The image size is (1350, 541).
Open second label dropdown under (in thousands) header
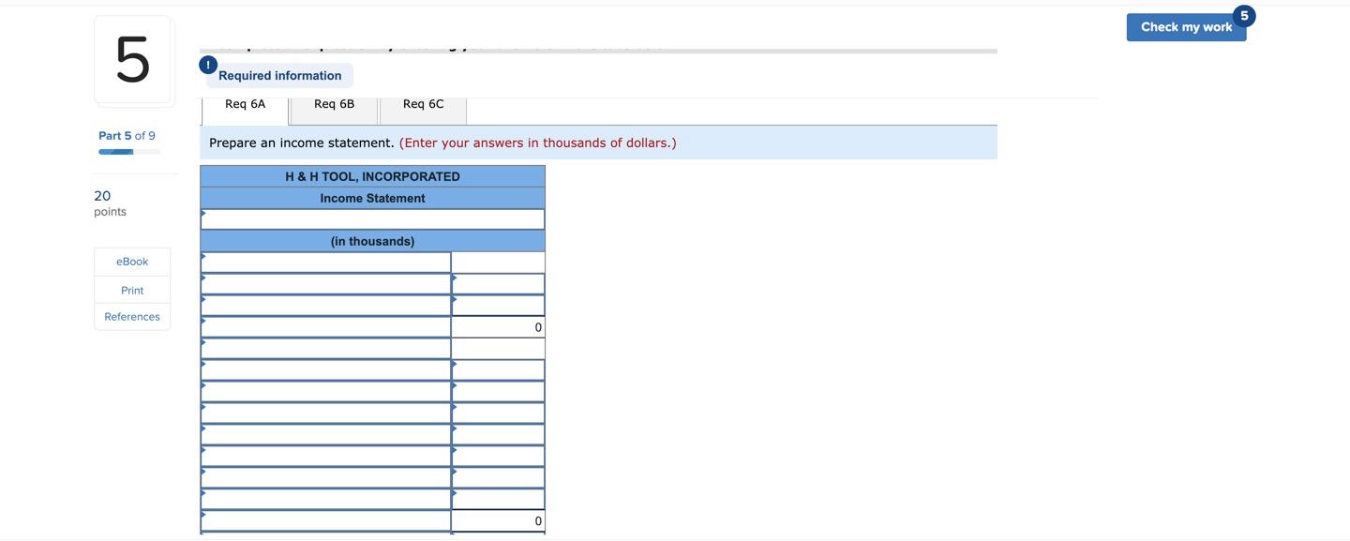[x=325, y=284]
